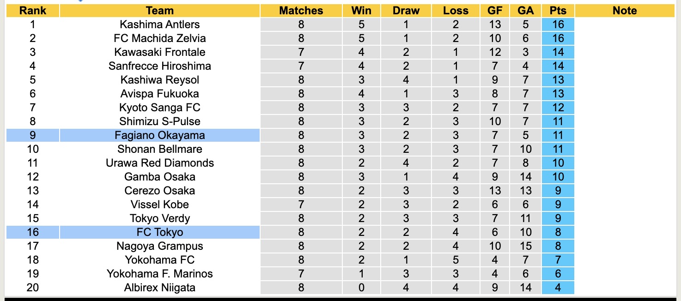The width and height of the screenshot is (681, 301).
Task: Click the GA column header
Action: click(x=525, y=11)
